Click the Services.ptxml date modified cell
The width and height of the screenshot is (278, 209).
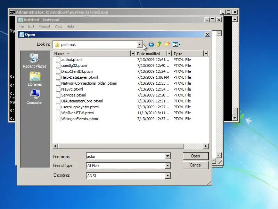tap(153, 95)
